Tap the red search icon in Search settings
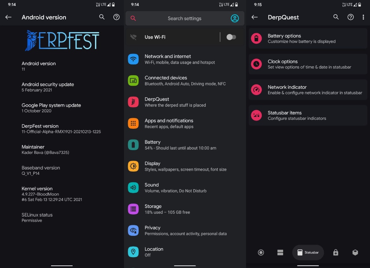This screenshot has height=268, width=370. (x=133, y=18)
